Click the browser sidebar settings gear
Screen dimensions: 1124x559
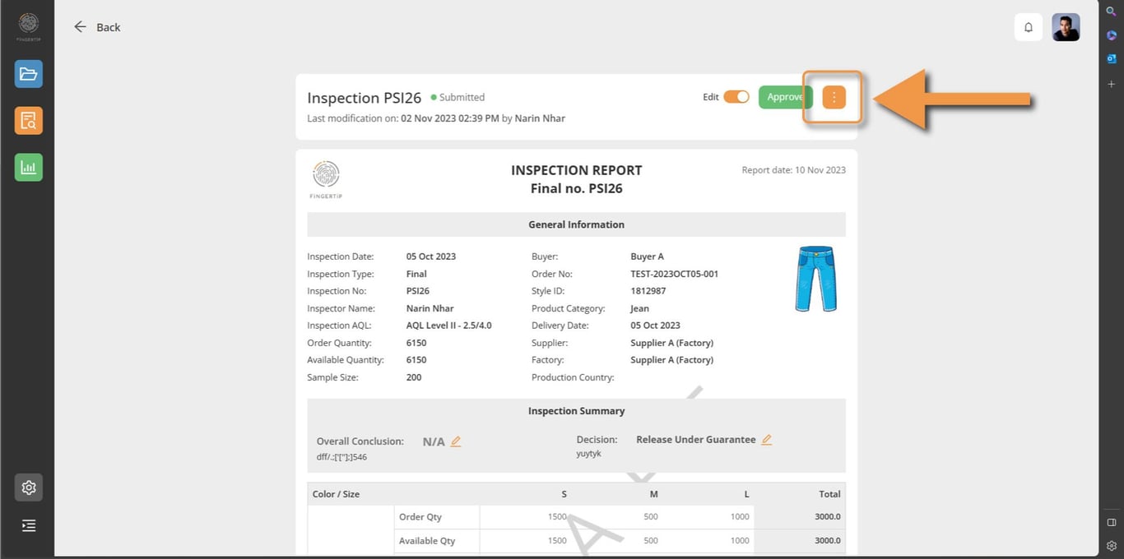pyautogui.click(x=1111, y=545)
